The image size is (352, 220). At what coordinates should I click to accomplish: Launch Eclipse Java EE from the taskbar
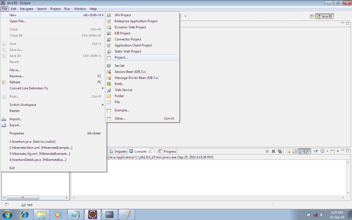pyautogui.click(x=92, y=214)
